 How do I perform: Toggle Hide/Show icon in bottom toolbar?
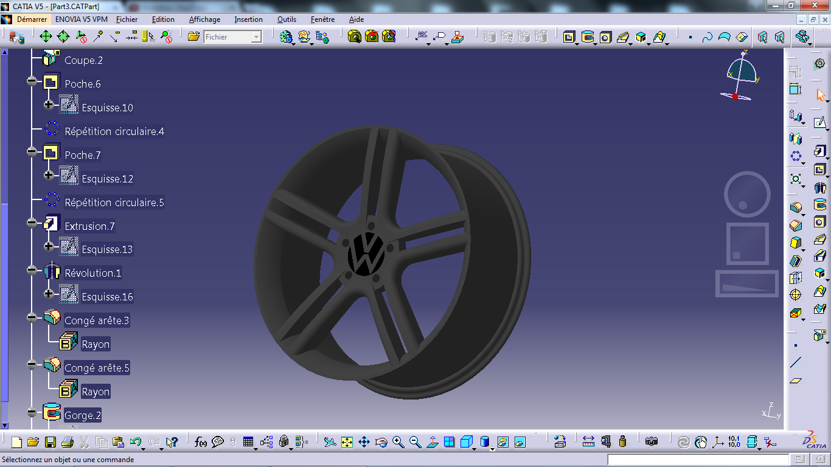coord(502,442)
